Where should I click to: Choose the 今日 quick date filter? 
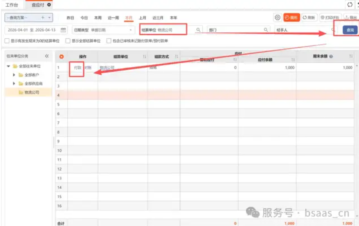tap(84, 18)
